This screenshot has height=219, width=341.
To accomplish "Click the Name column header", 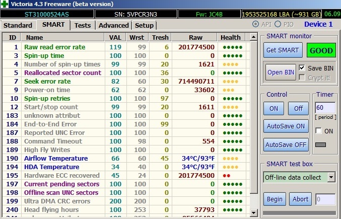I will [62, 37].
